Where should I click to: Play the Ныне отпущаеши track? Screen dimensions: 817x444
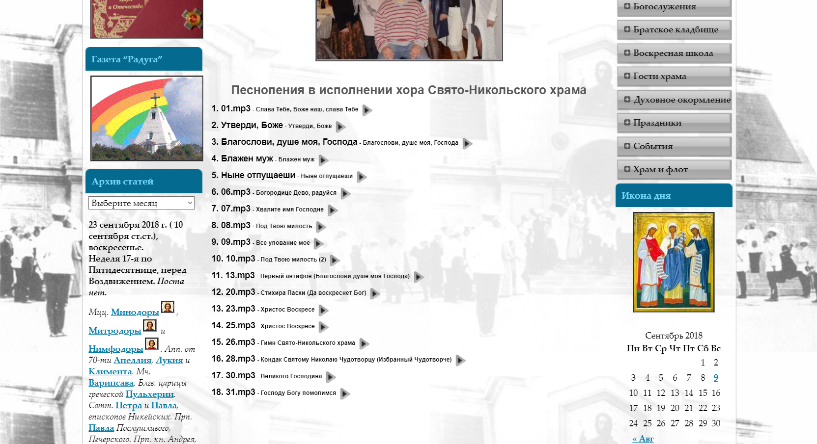pyautogui.click(x=362, y=177)
